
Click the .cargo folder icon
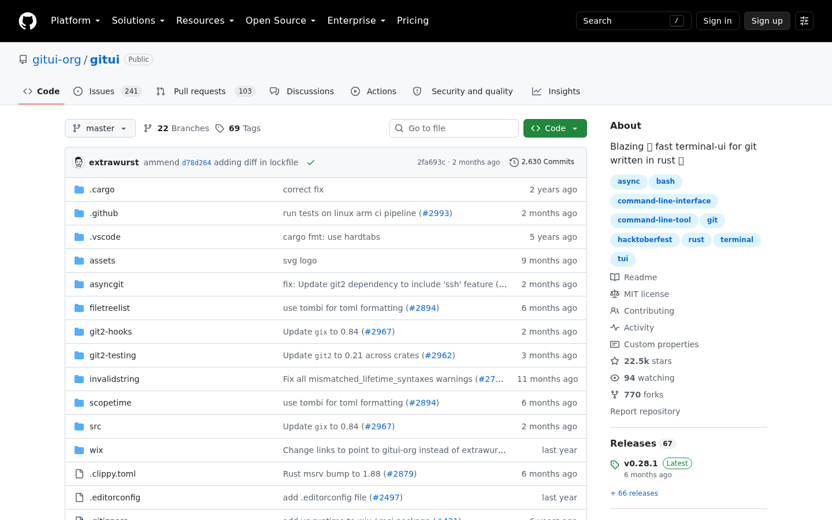tap(79, 190)
